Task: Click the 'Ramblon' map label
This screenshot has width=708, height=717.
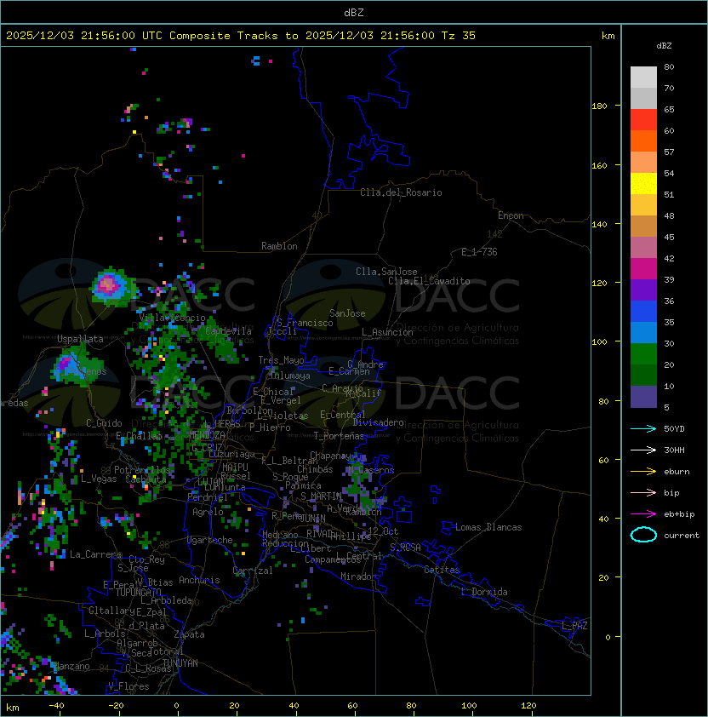Action: point(279,246)
